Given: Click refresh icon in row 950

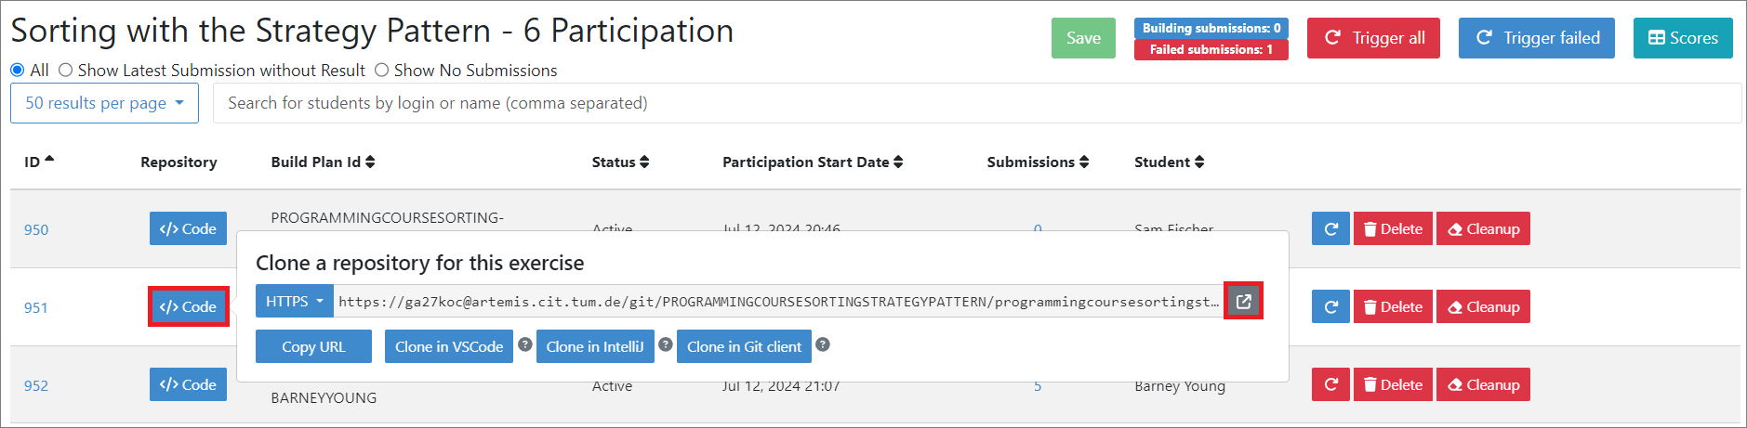Looking at the screenshot, I should 1330,229.
